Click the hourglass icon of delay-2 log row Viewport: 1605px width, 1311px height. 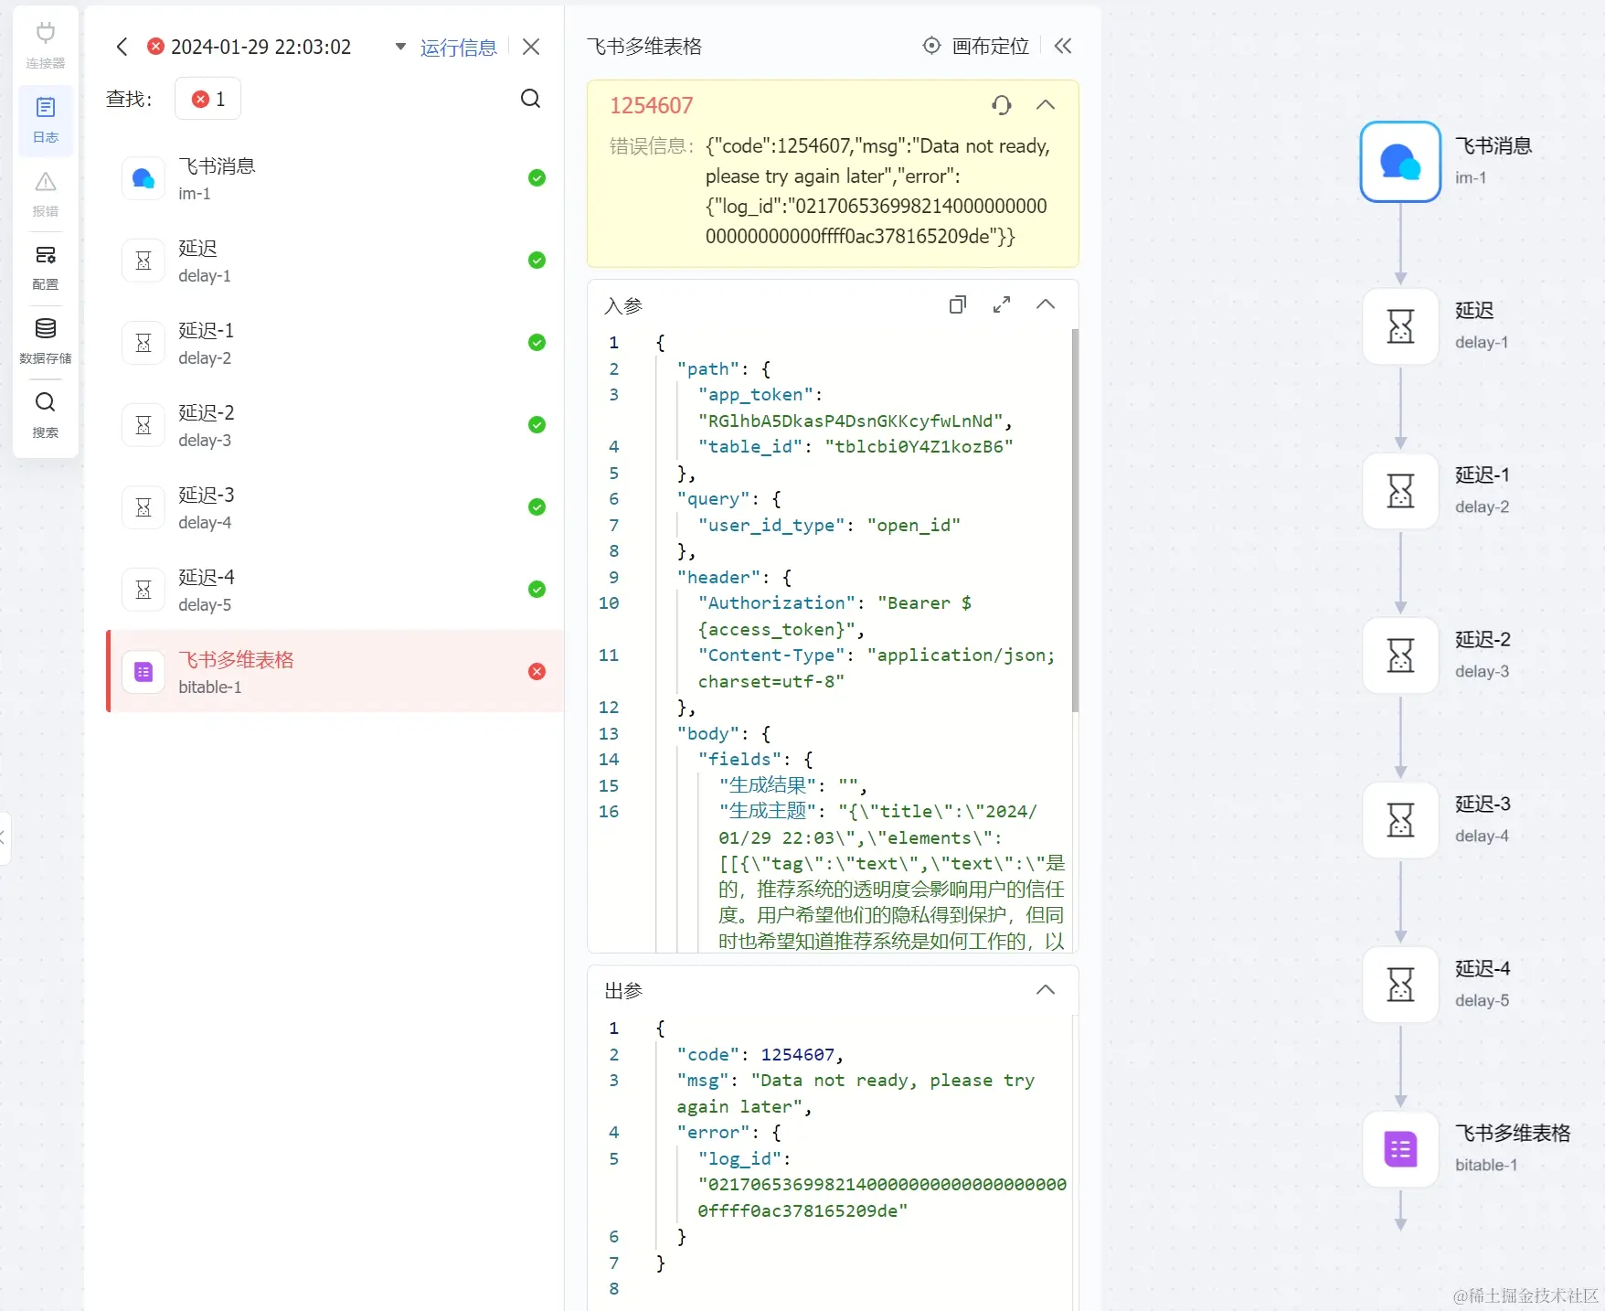tap(143, 343)
